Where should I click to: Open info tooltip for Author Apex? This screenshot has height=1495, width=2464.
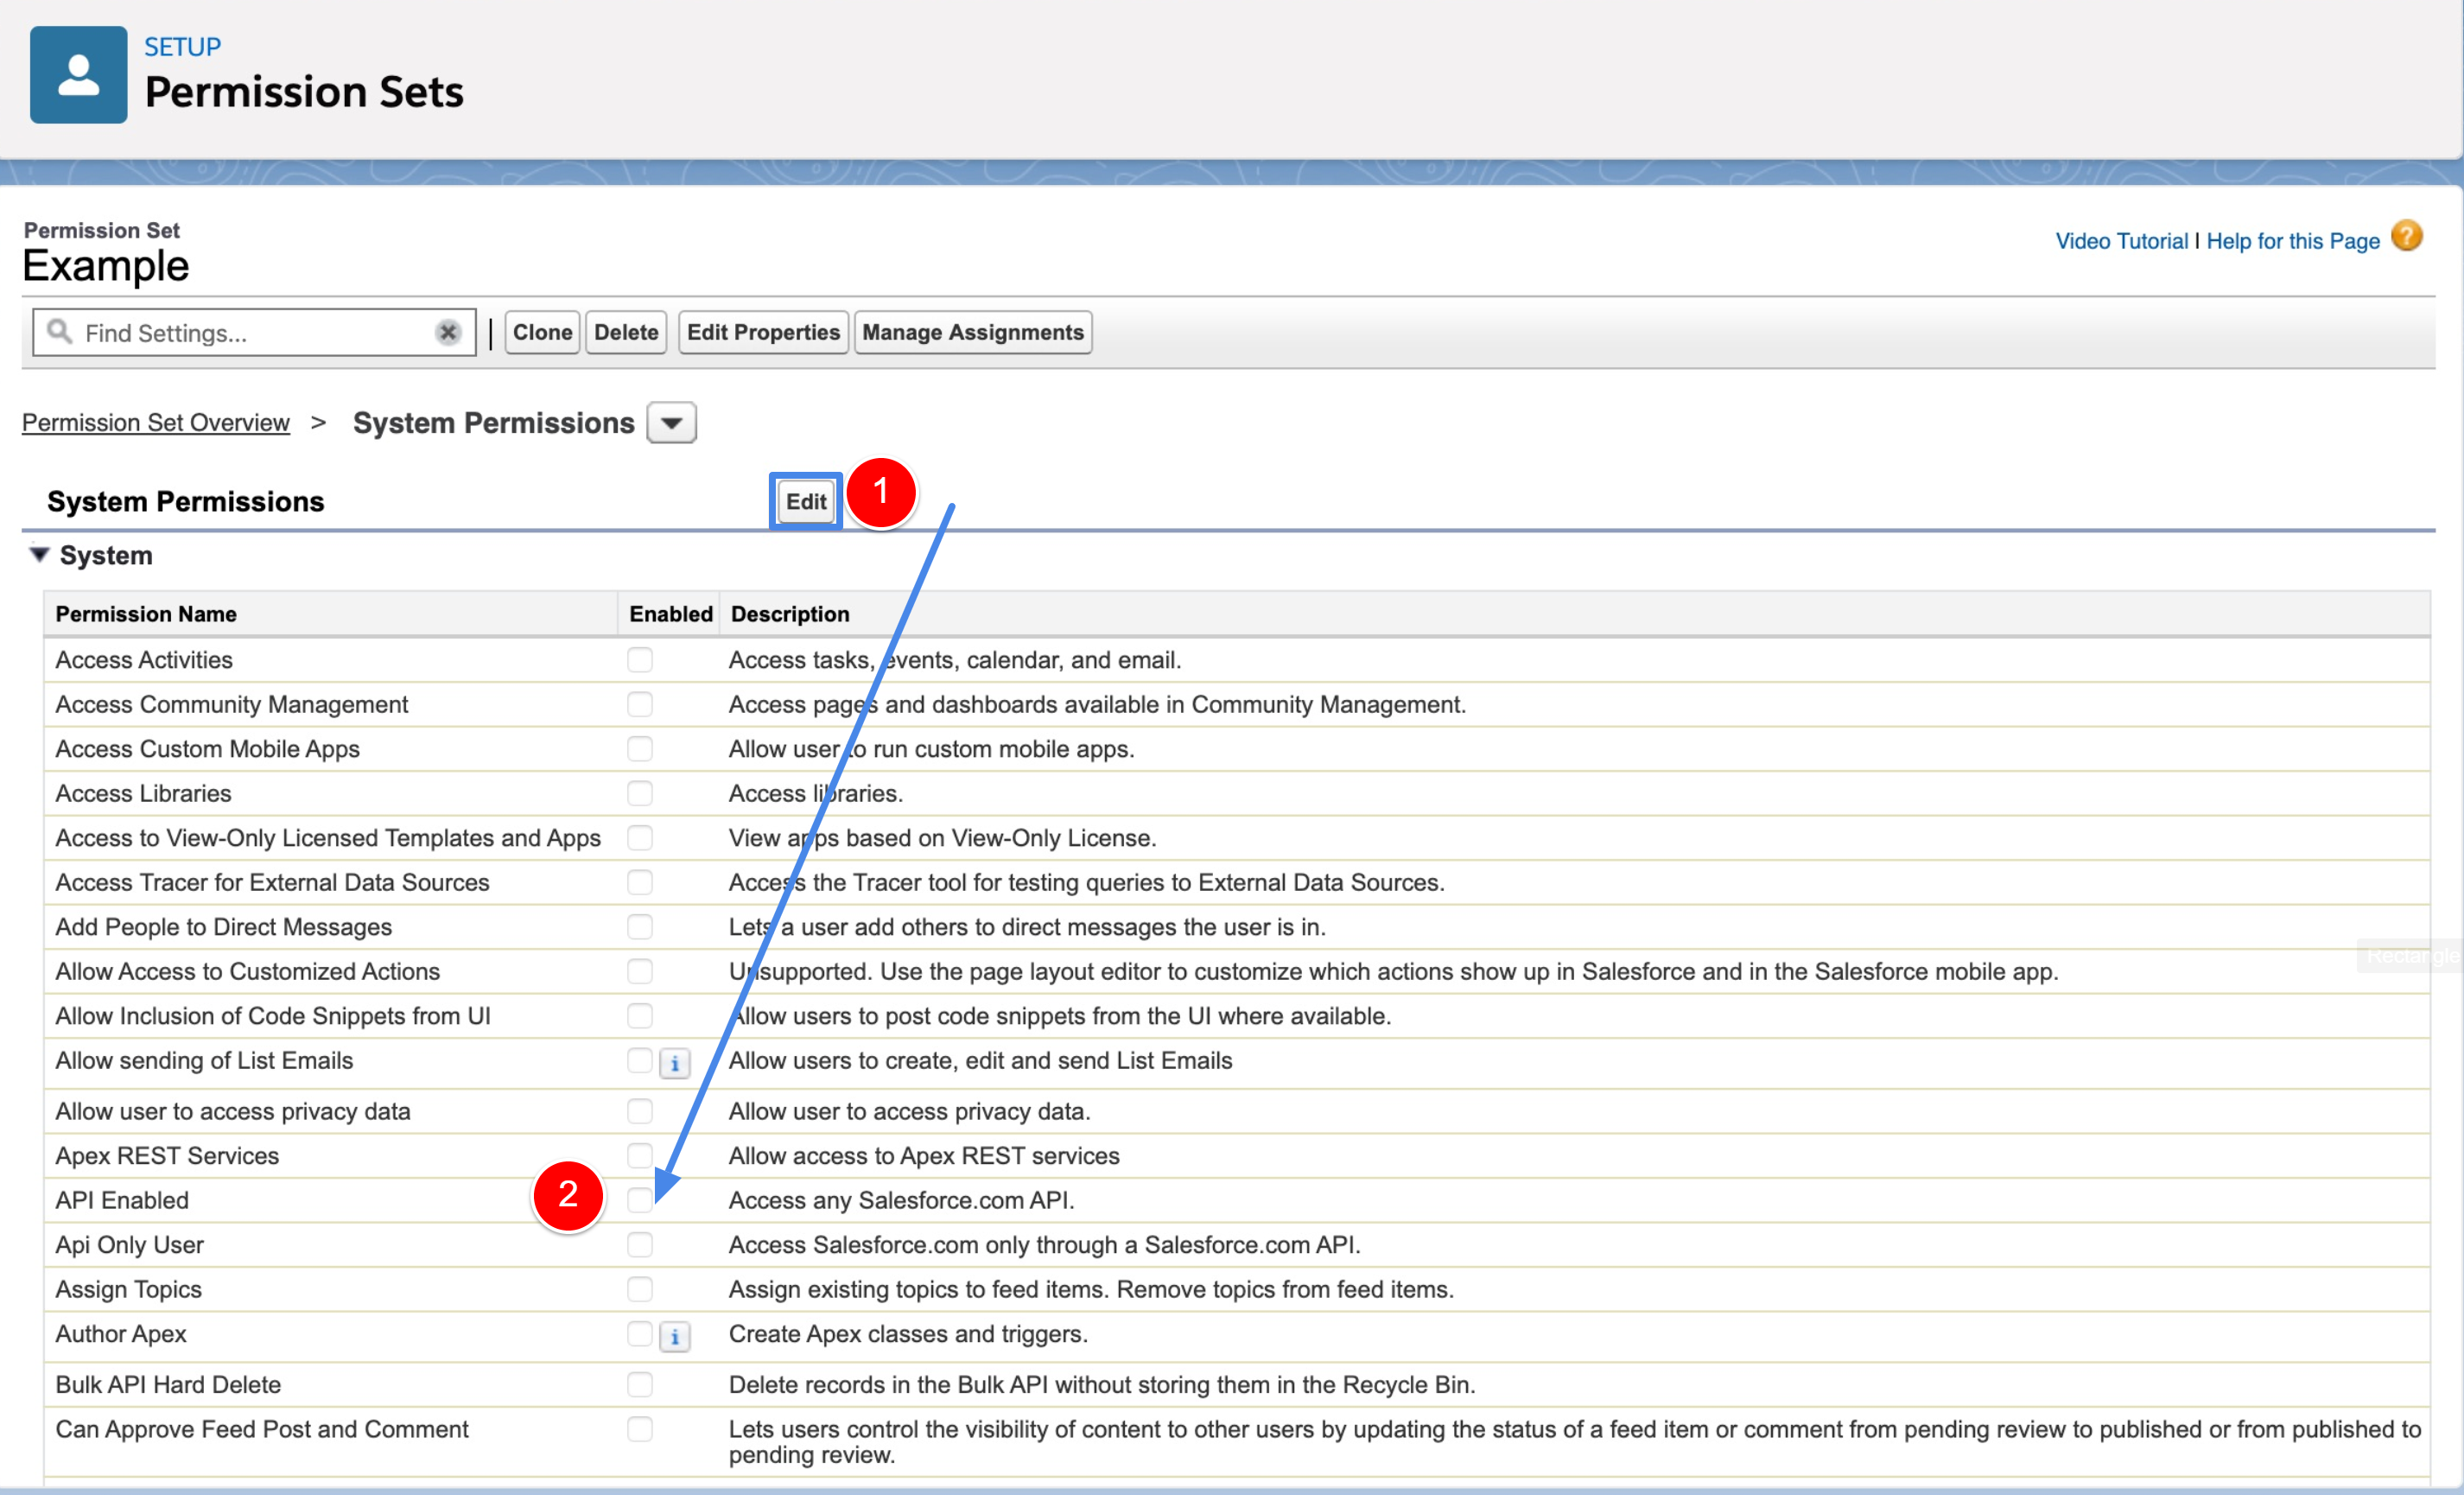click(x=676, y=1336)
